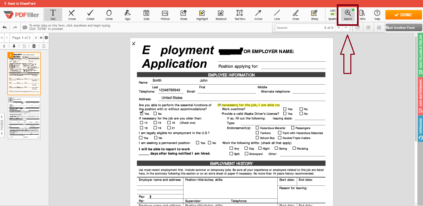Screen dimensions: 423x206
Task: Check Yes for Work overtime
Action: (x=285, y=109)
